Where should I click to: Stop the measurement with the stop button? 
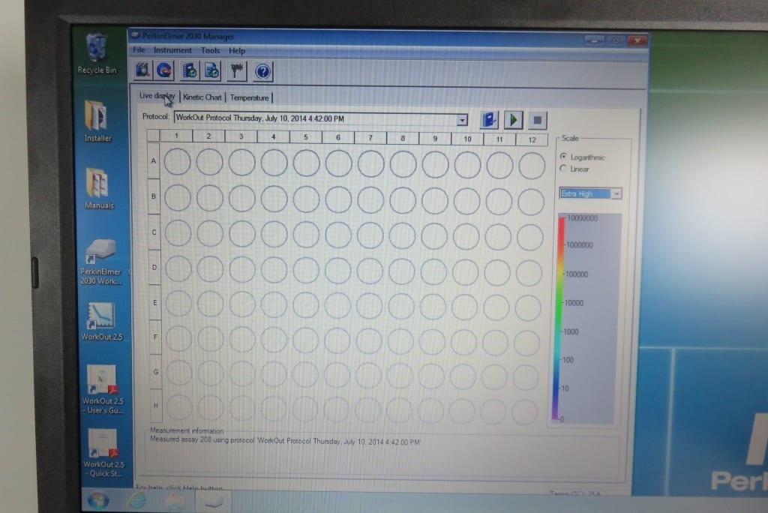pos(538,119)
